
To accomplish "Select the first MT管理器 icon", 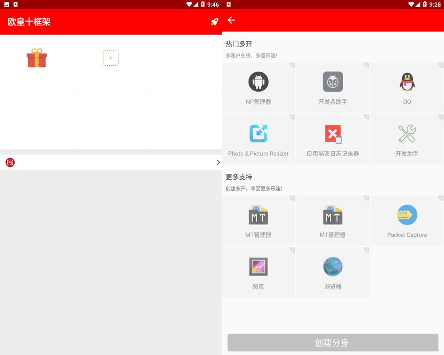I will (258, 215).
